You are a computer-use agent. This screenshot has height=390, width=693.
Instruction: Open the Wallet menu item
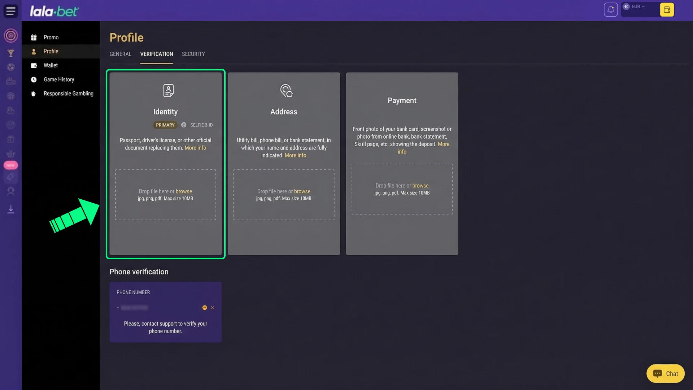pyautogui.click(x=61, y=65)
